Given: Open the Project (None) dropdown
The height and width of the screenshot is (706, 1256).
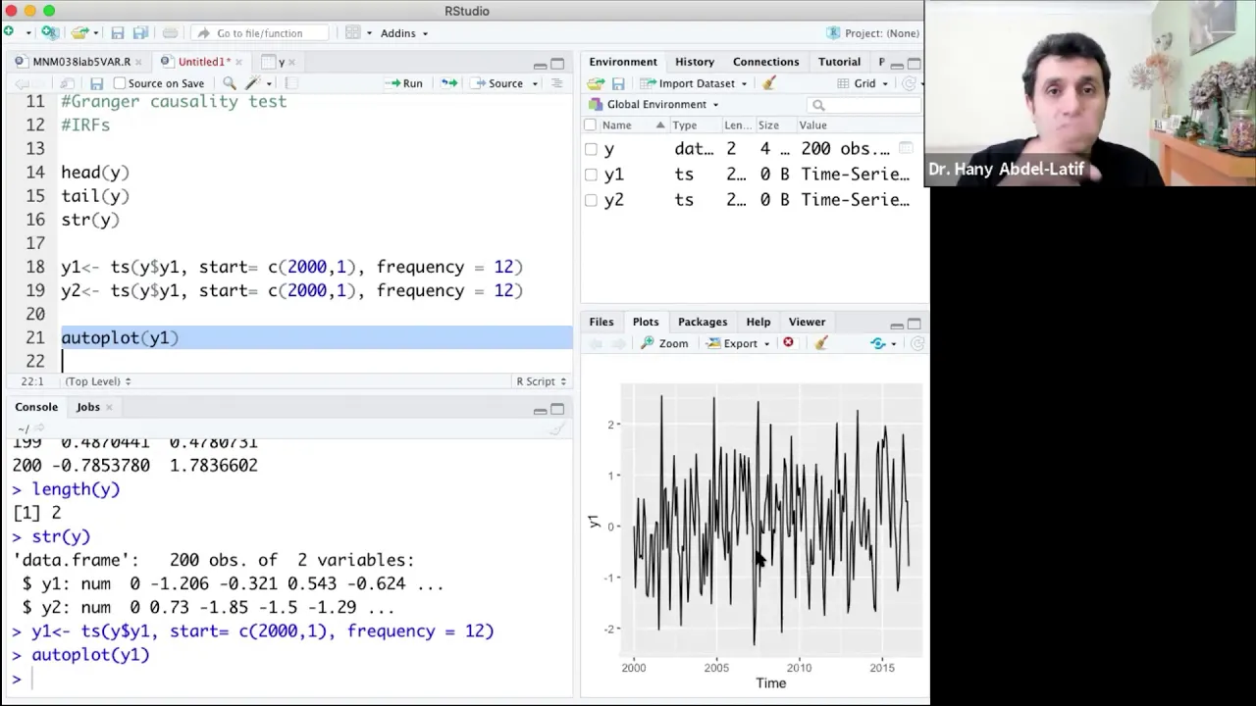Looking at the screenshot, I should (873, 32).
